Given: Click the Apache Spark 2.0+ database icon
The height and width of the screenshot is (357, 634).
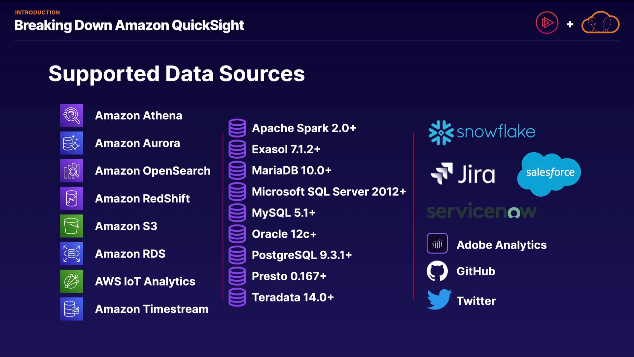Looking at the screenshot, I should coord(237,128).
